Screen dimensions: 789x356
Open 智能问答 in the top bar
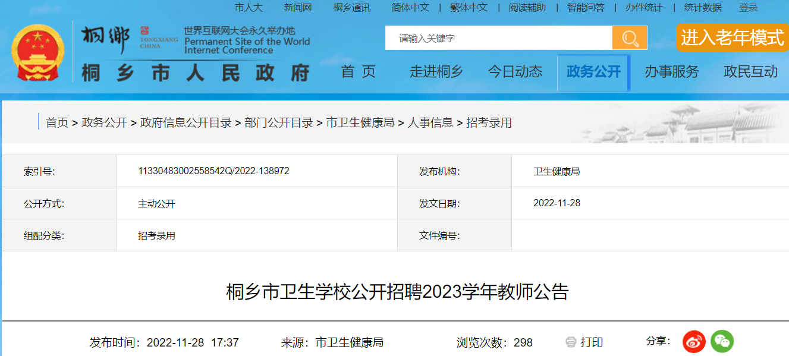pyautogui.click(x=585, y=8)
